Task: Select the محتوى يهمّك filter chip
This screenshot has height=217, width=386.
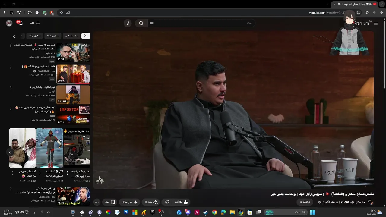Action: 34,36
